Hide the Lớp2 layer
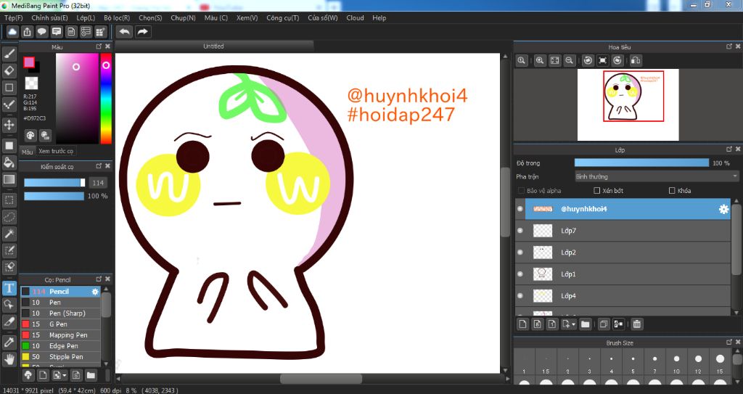The image size is (743, 394). 520,253
